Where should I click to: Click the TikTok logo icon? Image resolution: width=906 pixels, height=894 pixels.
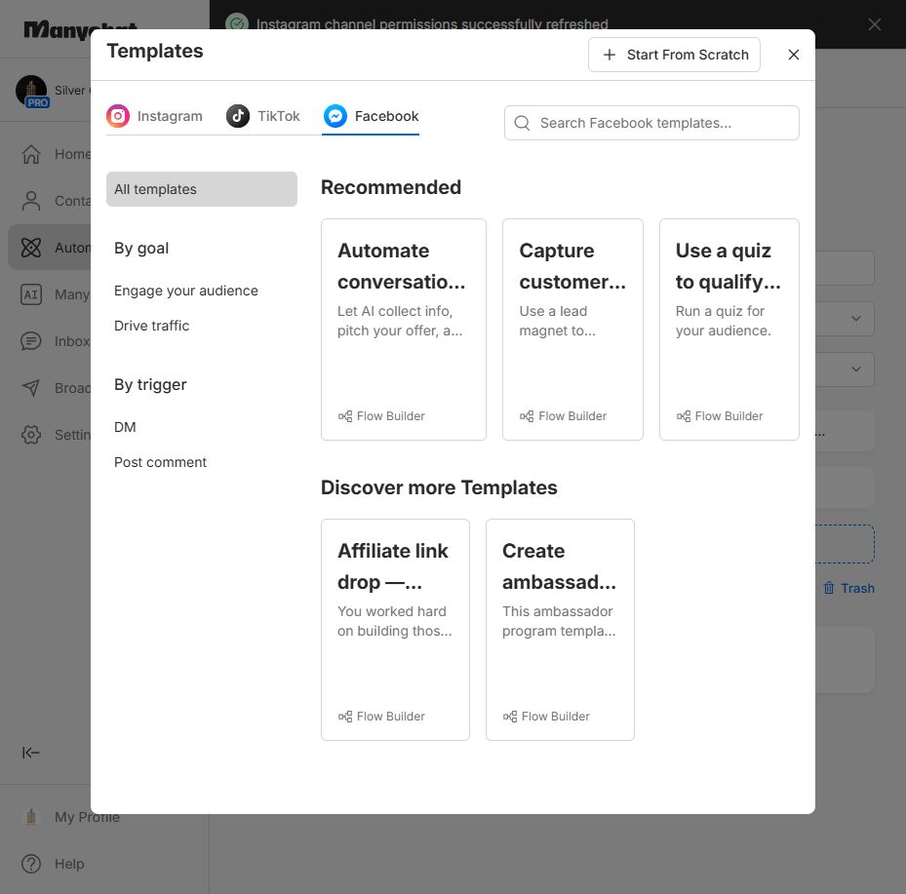pos(238,116)
